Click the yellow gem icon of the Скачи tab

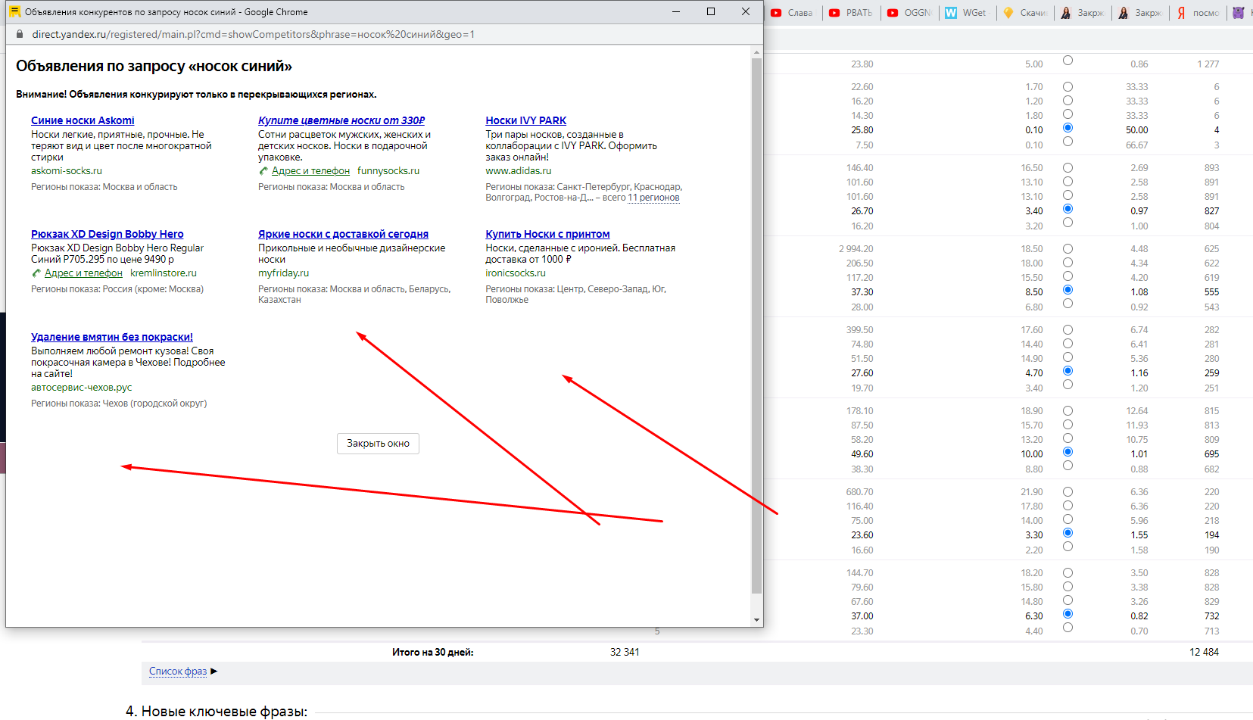(x=1008, y=13)
